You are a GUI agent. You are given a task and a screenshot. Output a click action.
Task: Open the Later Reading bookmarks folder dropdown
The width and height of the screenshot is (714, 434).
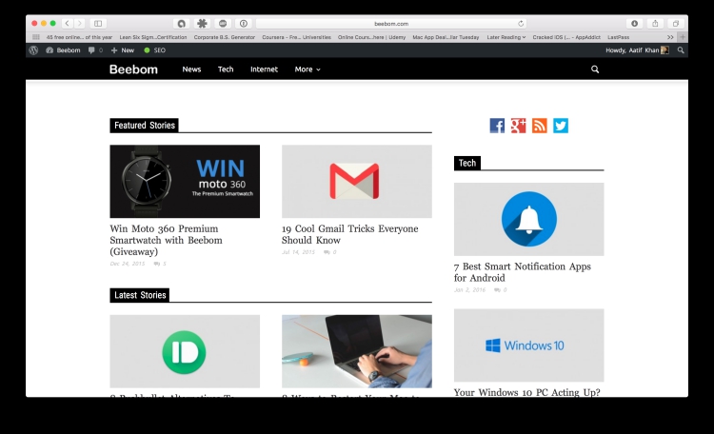[x=506, y=37]
